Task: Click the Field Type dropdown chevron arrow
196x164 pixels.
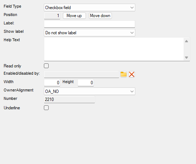Action: [x=132, y=8]
